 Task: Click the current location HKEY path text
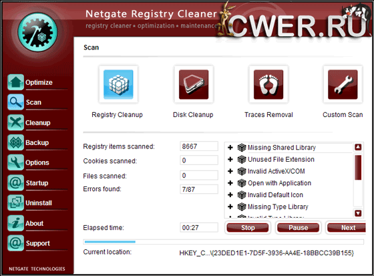(x=266, y=253)
